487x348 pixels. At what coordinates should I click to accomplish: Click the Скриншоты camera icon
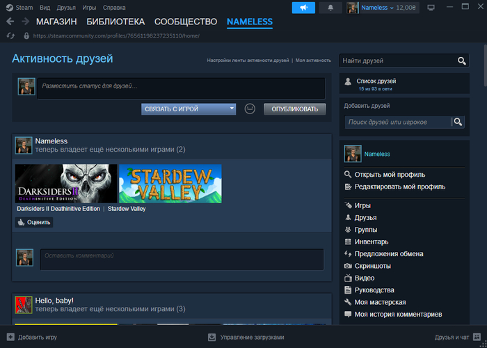click(x=348, y=266)
